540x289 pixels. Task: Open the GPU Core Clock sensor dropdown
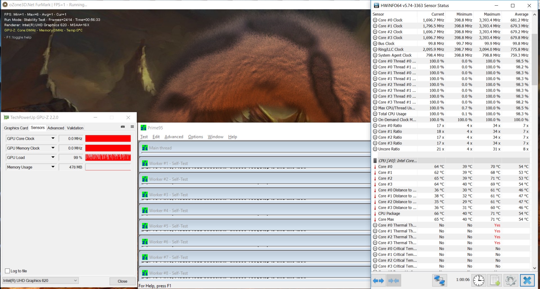coord(53,138)
